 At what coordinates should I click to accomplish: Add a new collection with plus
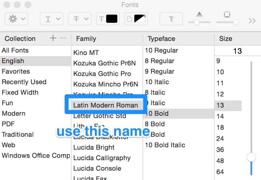[53, 38]
